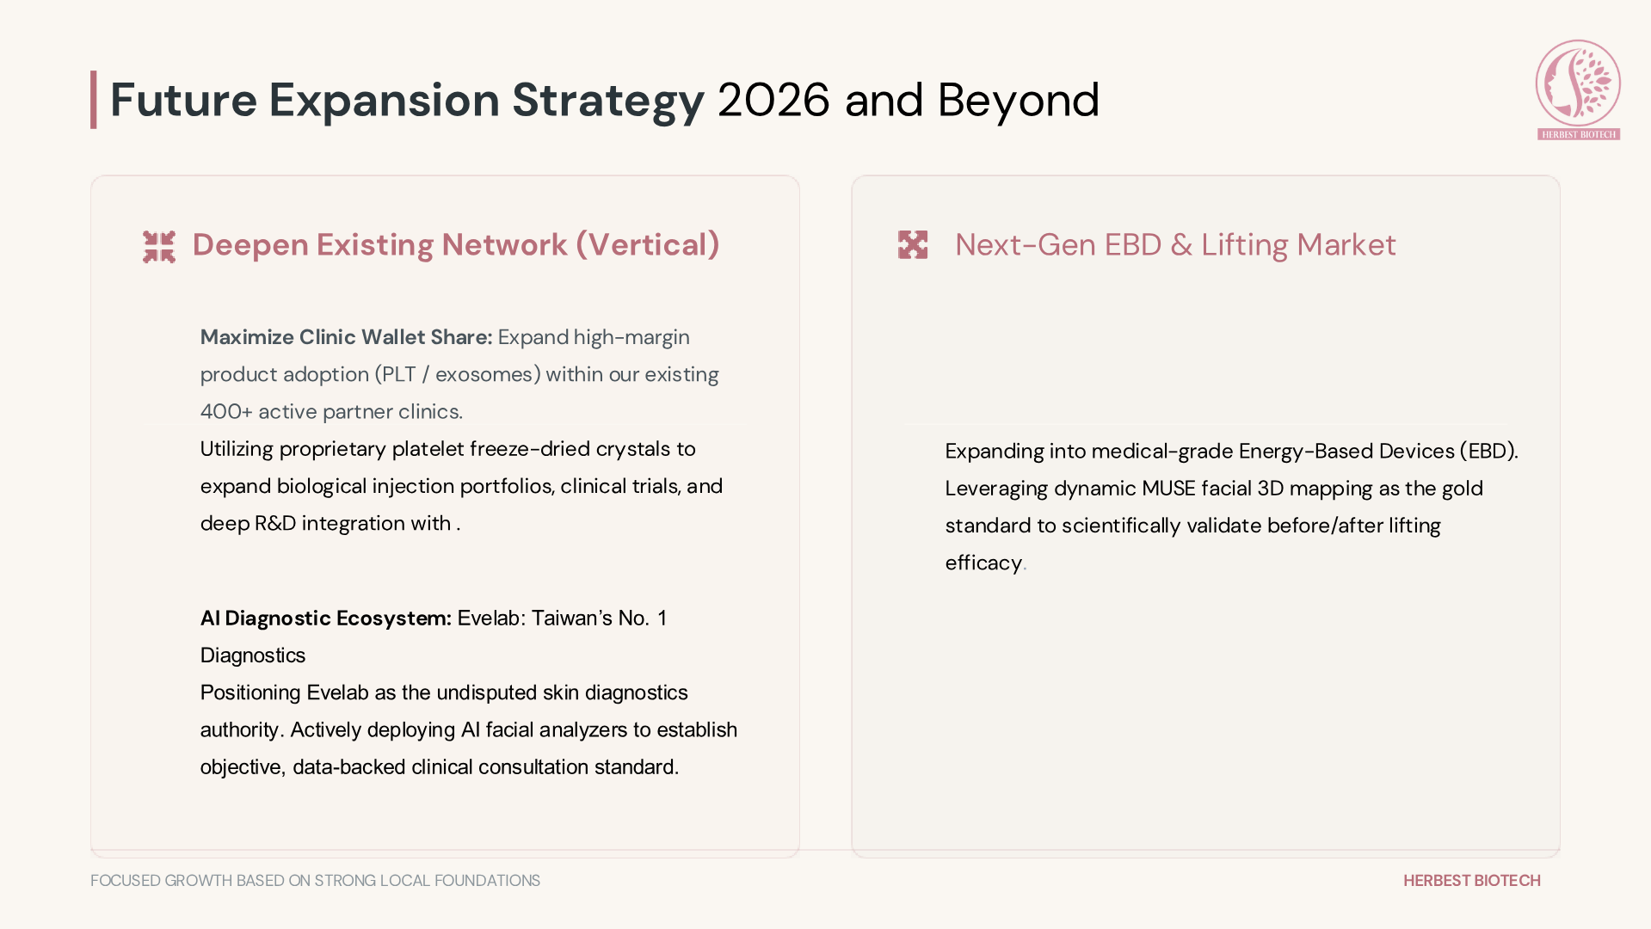The height and width of the screenshot is (929, 1651).
Task: Select the 'AI Diagnostic Ecosystem:' bold label
Action: (326, 618)
